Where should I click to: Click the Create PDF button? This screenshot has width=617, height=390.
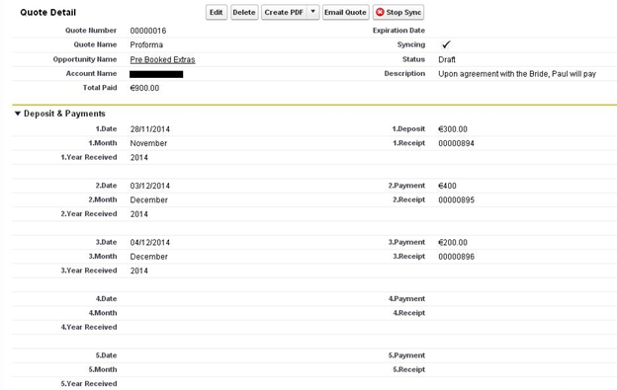point(284,12)
